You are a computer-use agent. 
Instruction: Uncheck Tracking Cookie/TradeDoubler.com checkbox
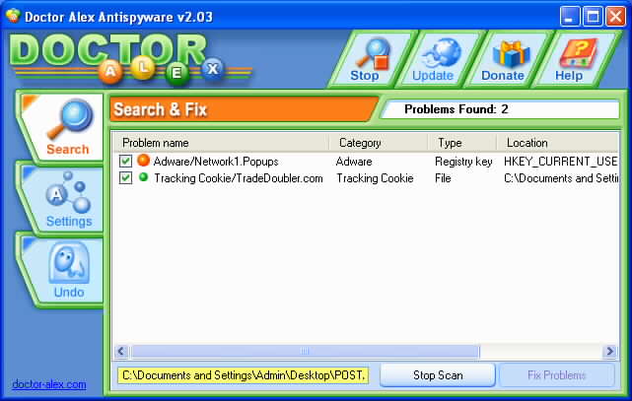pyautogui.click(x=125, y=178)
